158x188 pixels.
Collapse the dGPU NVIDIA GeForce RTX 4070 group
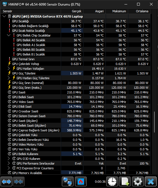click(4, 16)
